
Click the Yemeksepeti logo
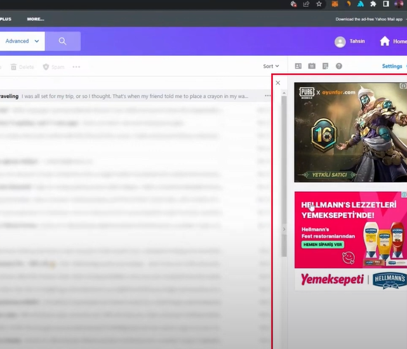pos(332,280)
